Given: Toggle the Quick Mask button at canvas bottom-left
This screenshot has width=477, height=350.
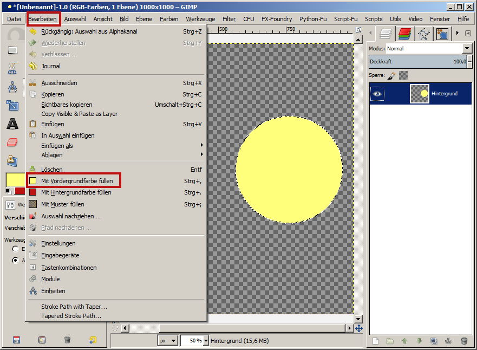Looking at the screenshot, I should point(115,328).
